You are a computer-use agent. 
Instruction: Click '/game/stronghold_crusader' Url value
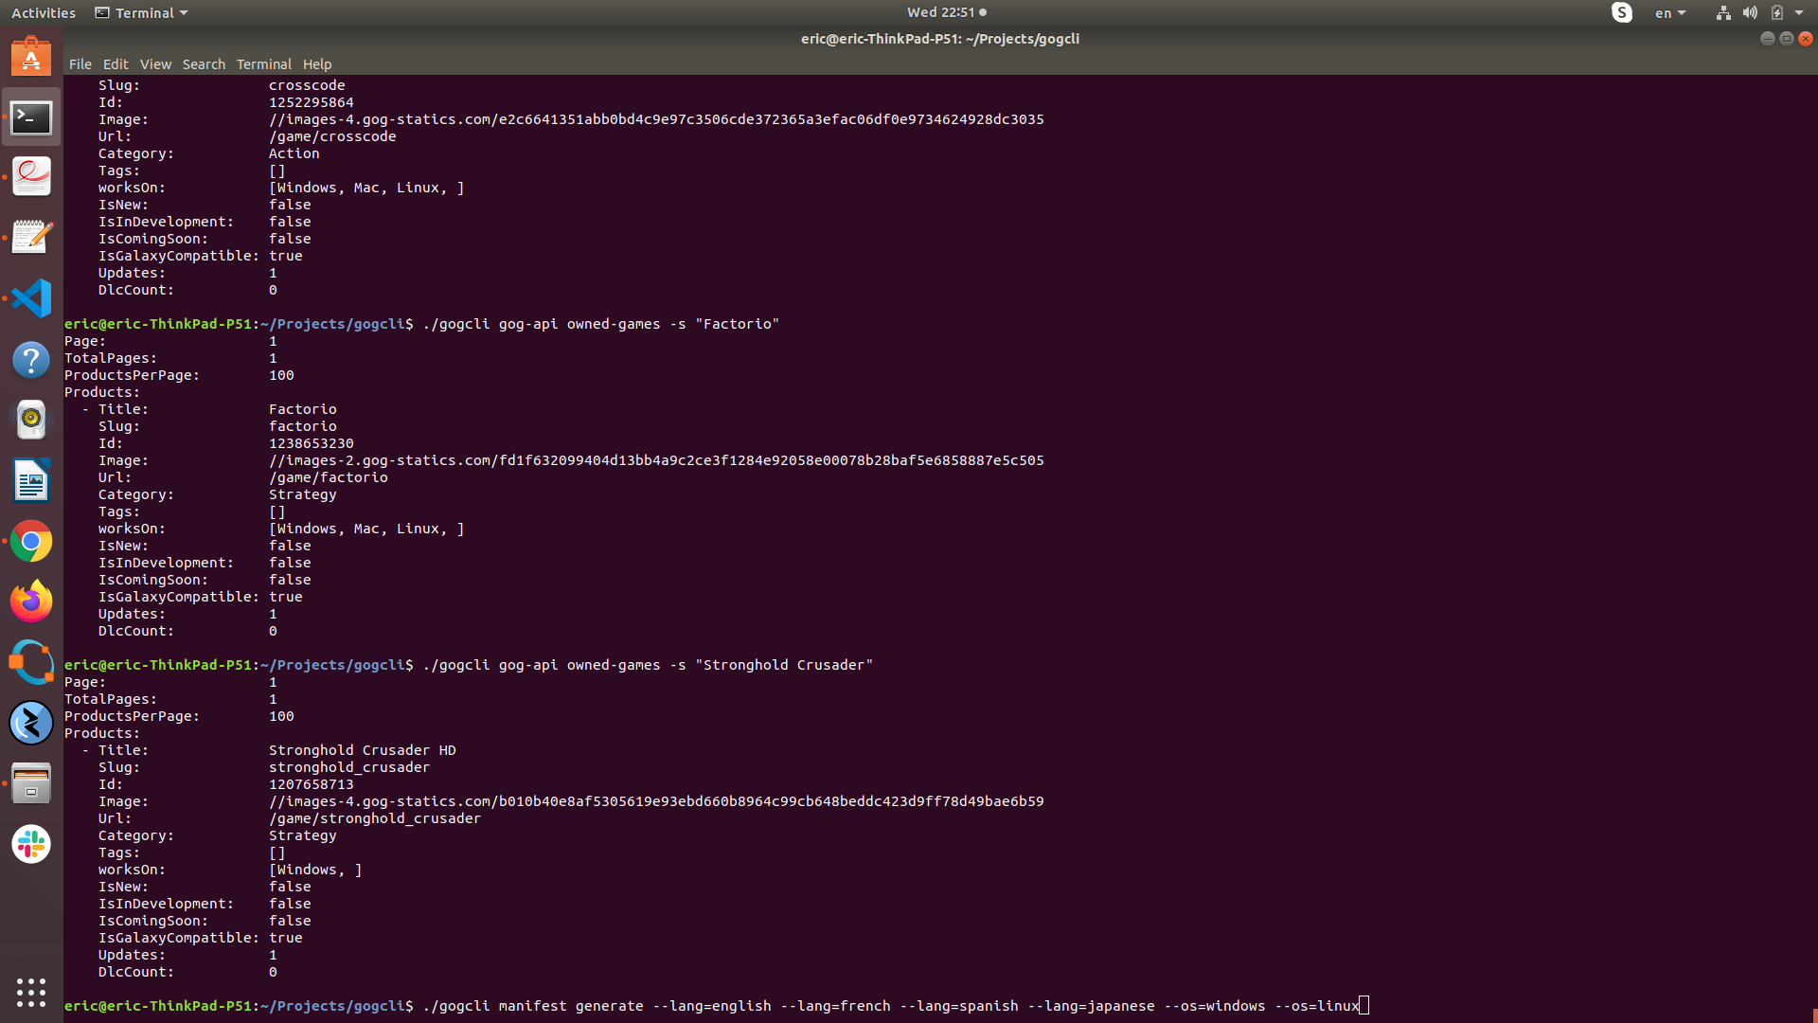375,818
